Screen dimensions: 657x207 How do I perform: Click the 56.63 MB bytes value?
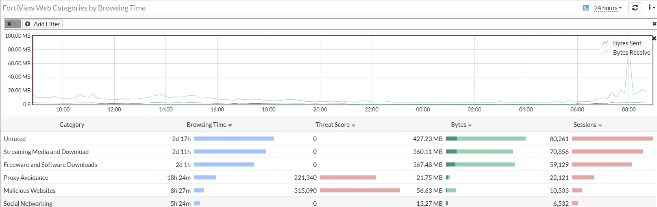point(429,190)
